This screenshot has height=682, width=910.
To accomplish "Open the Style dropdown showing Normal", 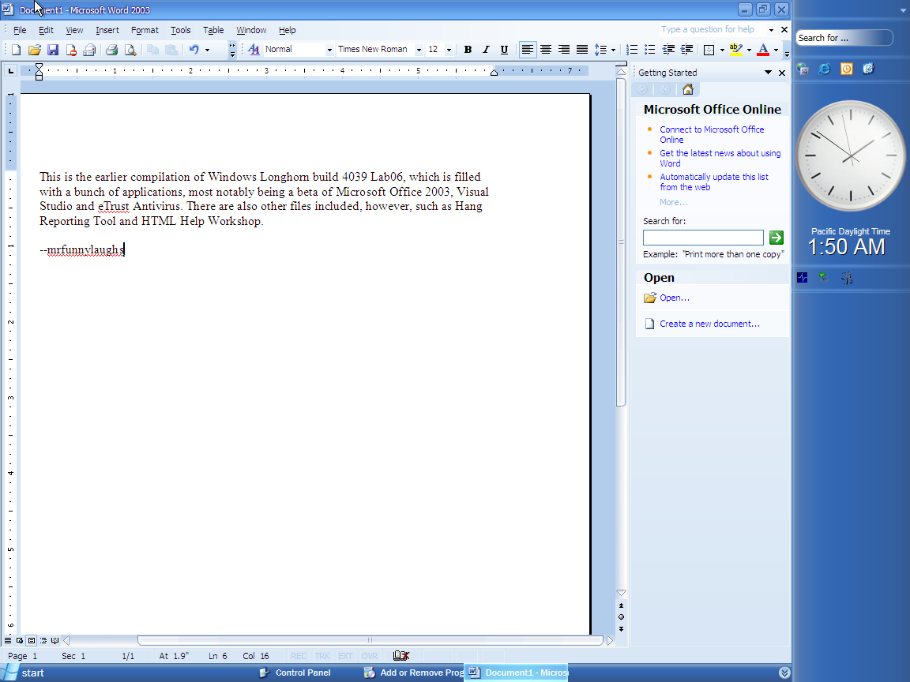I will click(329, 50).
